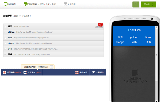Click The5Fire title in phone preview

[x=134, y=30]
